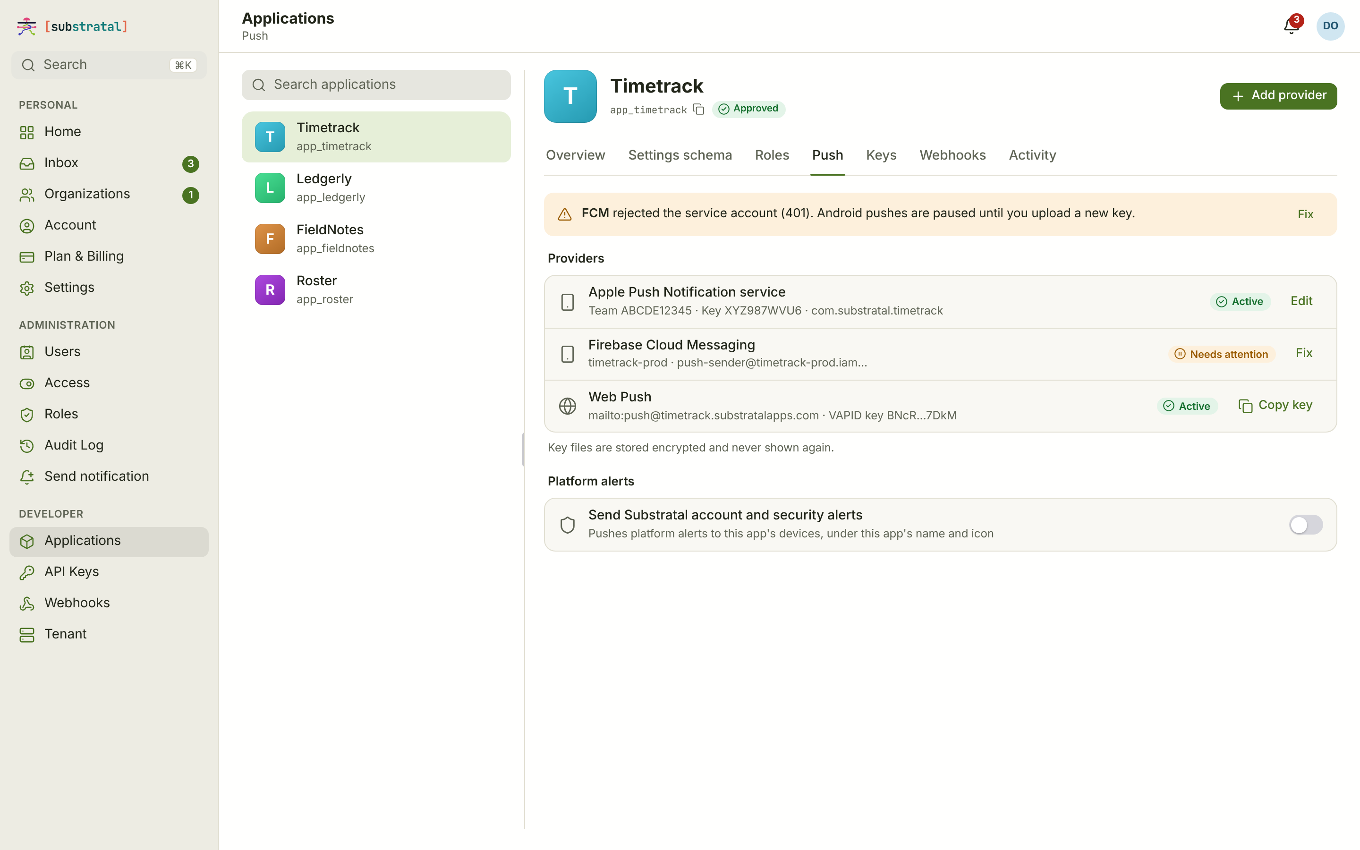Screen dimensions: 1360x850
Task: Open the Settings schema tab
Action: click(680, 155)
